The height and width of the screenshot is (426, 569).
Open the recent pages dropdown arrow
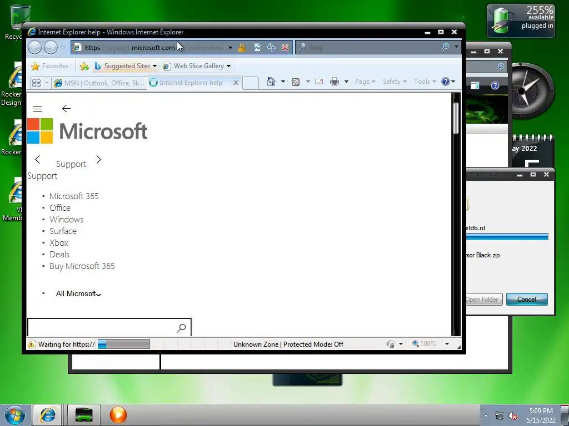(63, 48)
